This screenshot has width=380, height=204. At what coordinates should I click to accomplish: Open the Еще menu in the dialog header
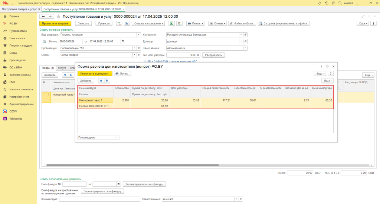tap(320, 73)
